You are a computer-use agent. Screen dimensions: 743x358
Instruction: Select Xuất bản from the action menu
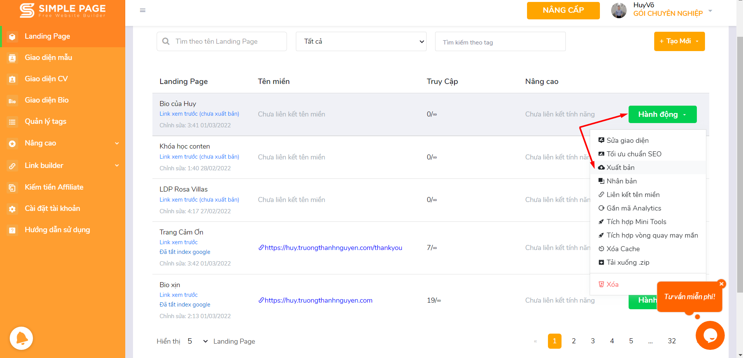620,168
